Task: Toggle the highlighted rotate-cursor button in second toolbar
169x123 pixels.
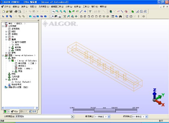Action: click(x=52, y=16)
